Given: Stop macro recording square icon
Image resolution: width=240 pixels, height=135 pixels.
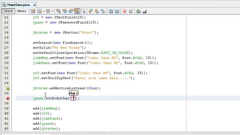Looking at the screenshot, I should click(x=131, y=11).
